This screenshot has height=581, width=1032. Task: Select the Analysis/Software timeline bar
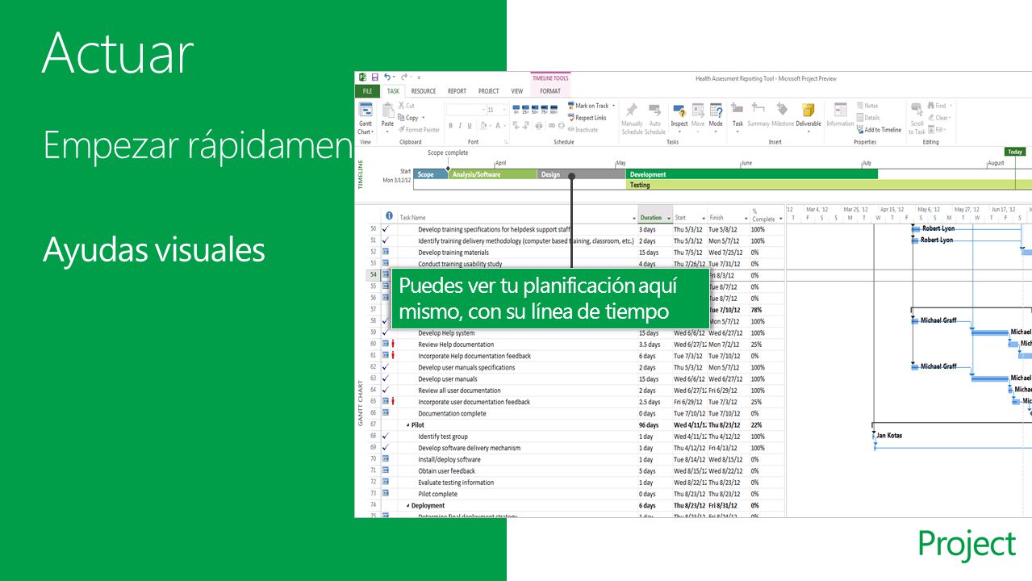pos(492,174)
